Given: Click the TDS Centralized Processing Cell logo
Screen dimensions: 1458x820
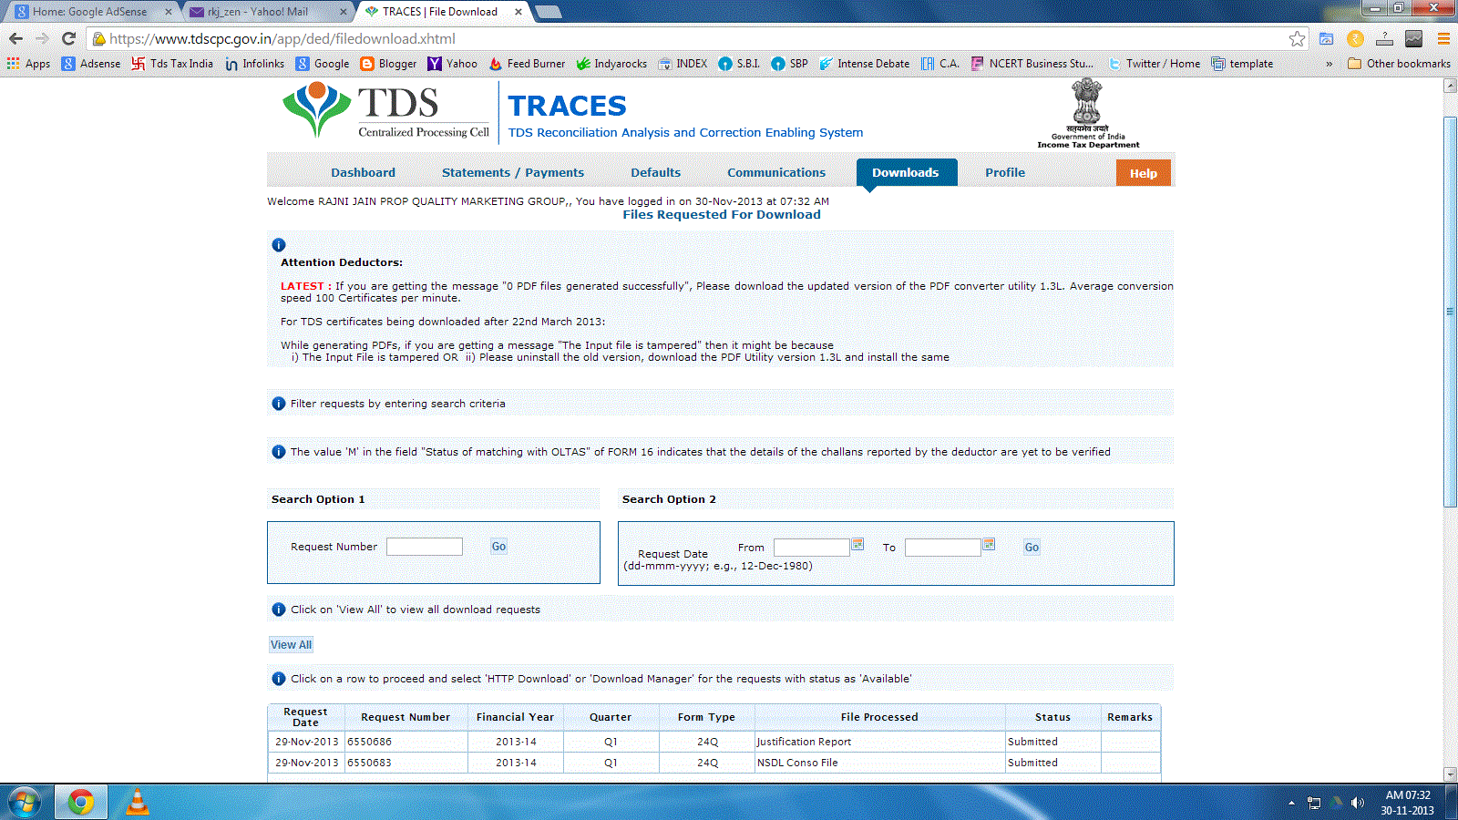Looking at the screenshot, I should pos(387,110).
